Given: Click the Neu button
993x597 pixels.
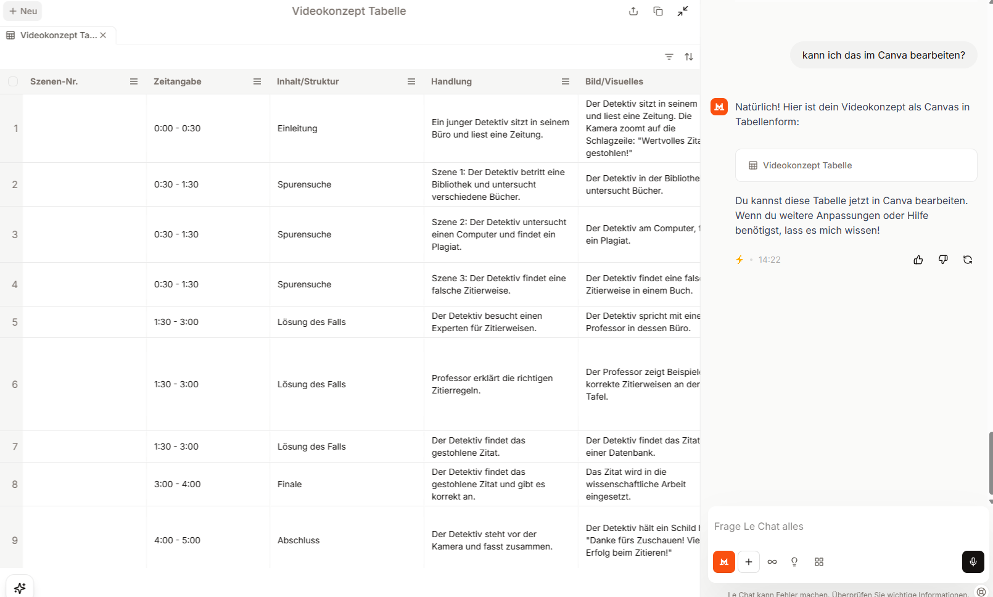Looking at the screenshot, I should (23, 11).
